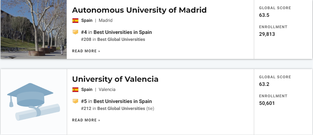Open the Autonomous University of Madrid campus photo
The image size is (313, 135).
pyautogui.click(x=33, y=29)
